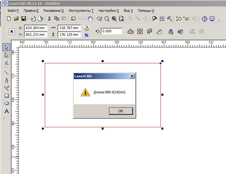Open the laser head position icon
The width and height of the screenshot is (226, 174).
coord(204,19)
